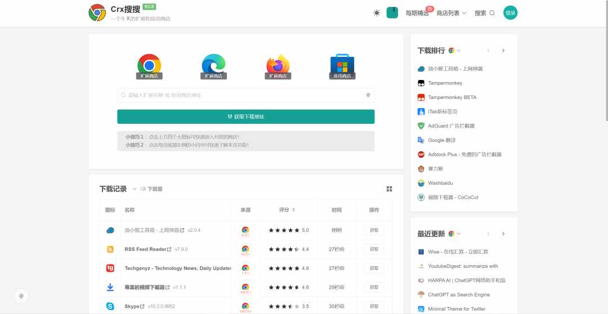Click 获取 button for 專業的視頻下載器 row
The height and width of the screenshot is (314, 608).
point(374,287)
